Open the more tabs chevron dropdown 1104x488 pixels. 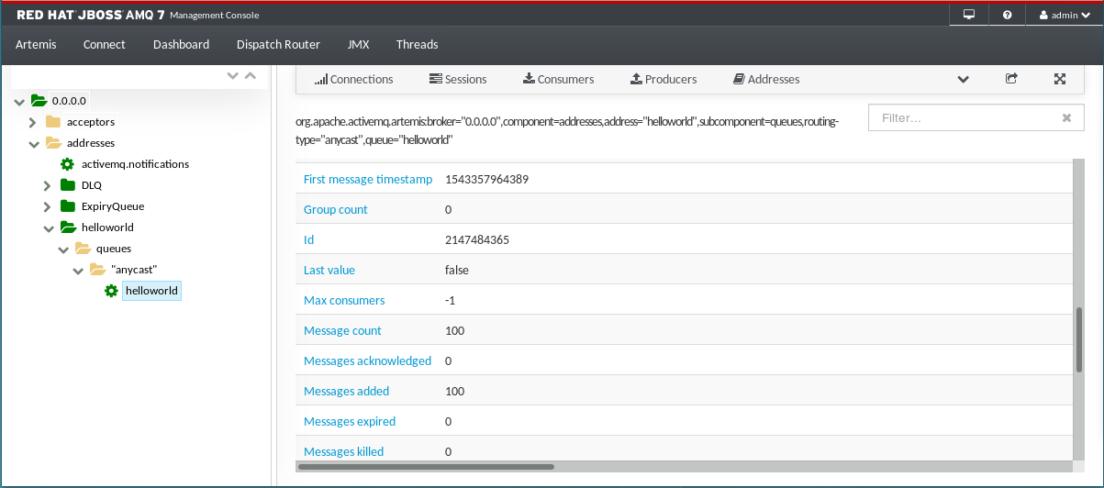(x=963, y=79)
